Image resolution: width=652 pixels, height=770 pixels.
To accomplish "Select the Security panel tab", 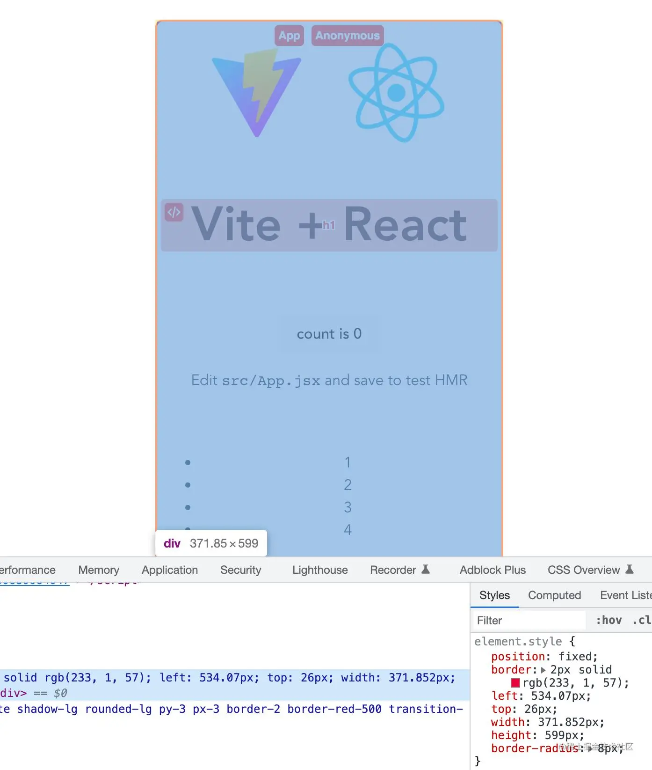I will tap(241, 570).
